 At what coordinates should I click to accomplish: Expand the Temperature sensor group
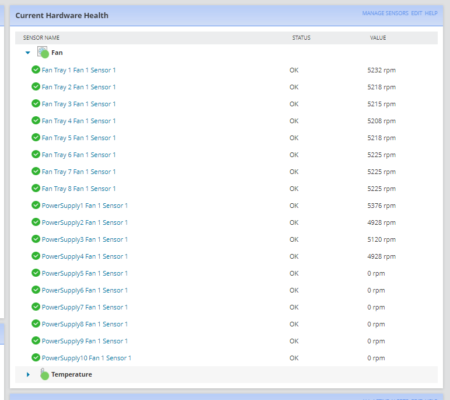[28, 374]
